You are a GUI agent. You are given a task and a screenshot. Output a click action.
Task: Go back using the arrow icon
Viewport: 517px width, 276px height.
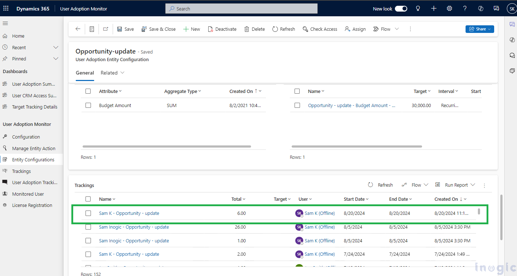pyautogui.click(x=78, y=29)
